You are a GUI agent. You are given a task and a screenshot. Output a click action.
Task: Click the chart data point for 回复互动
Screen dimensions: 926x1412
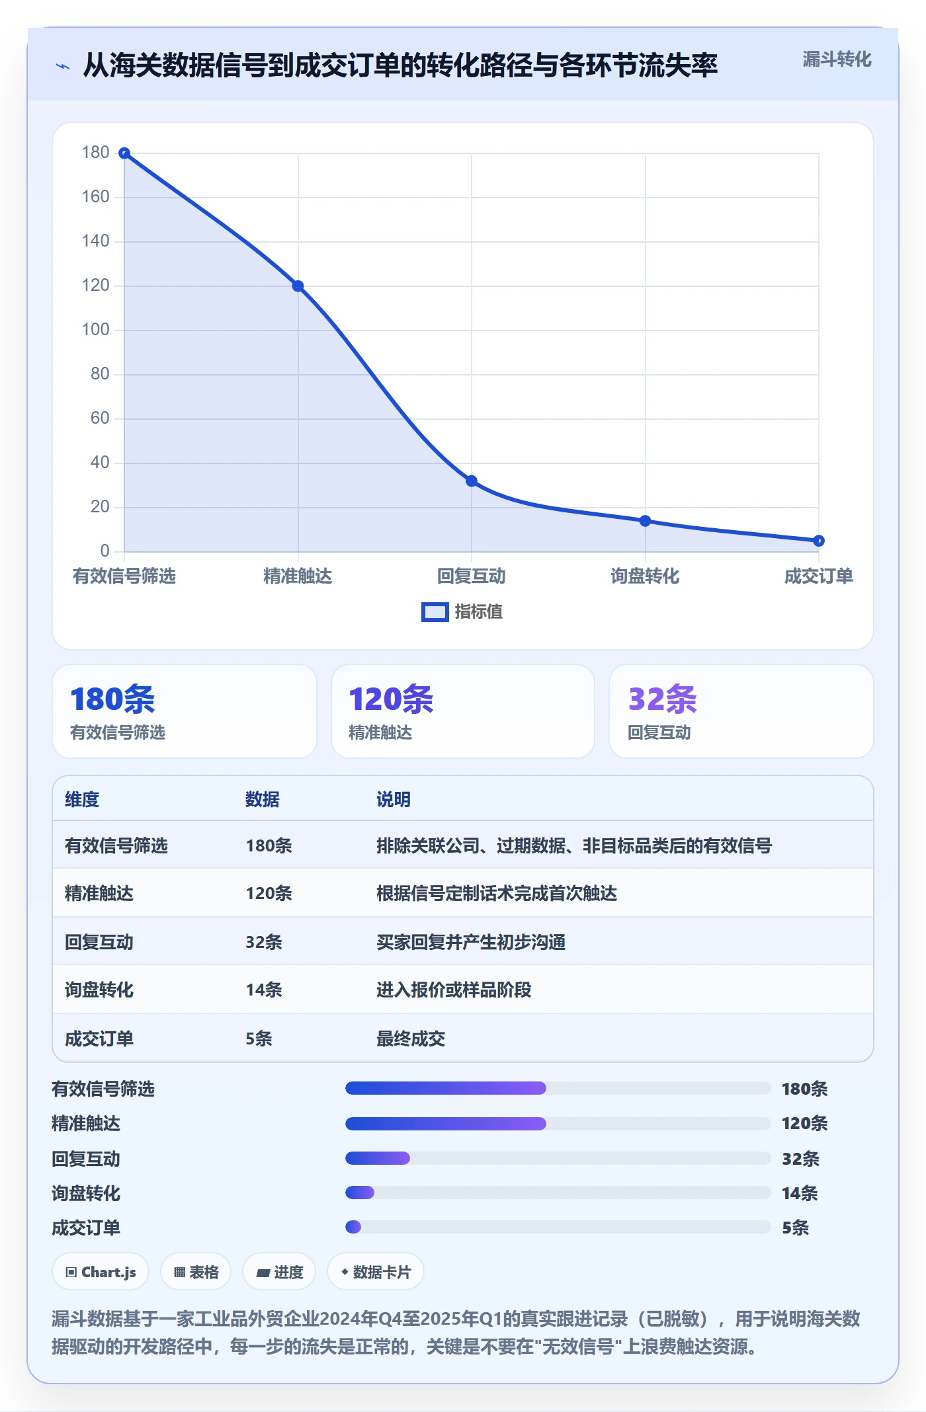pyautogui.click(x=472, y=481)
